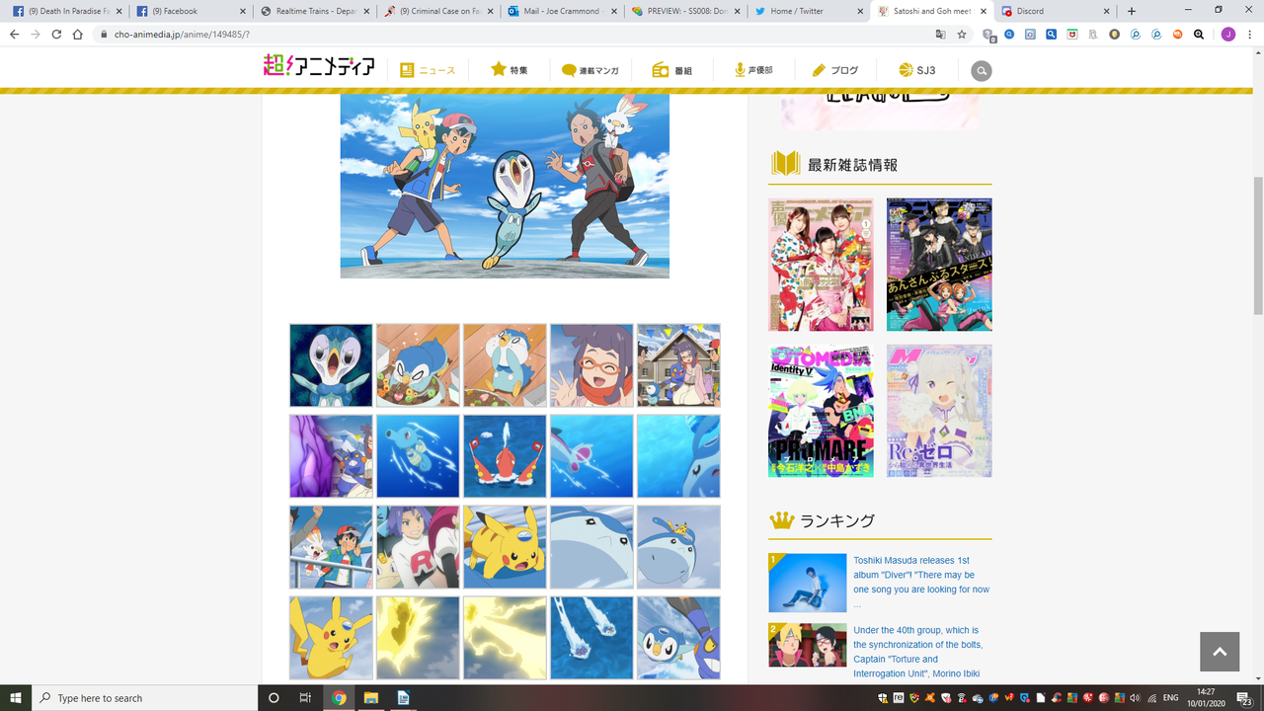Switch to the Realtime Trains tab

pos(313,11)
